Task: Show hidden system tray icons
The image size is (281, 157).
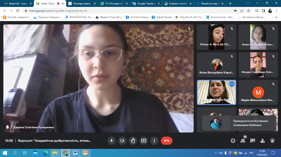Action: pyautogui.click(x=216, y=153)
